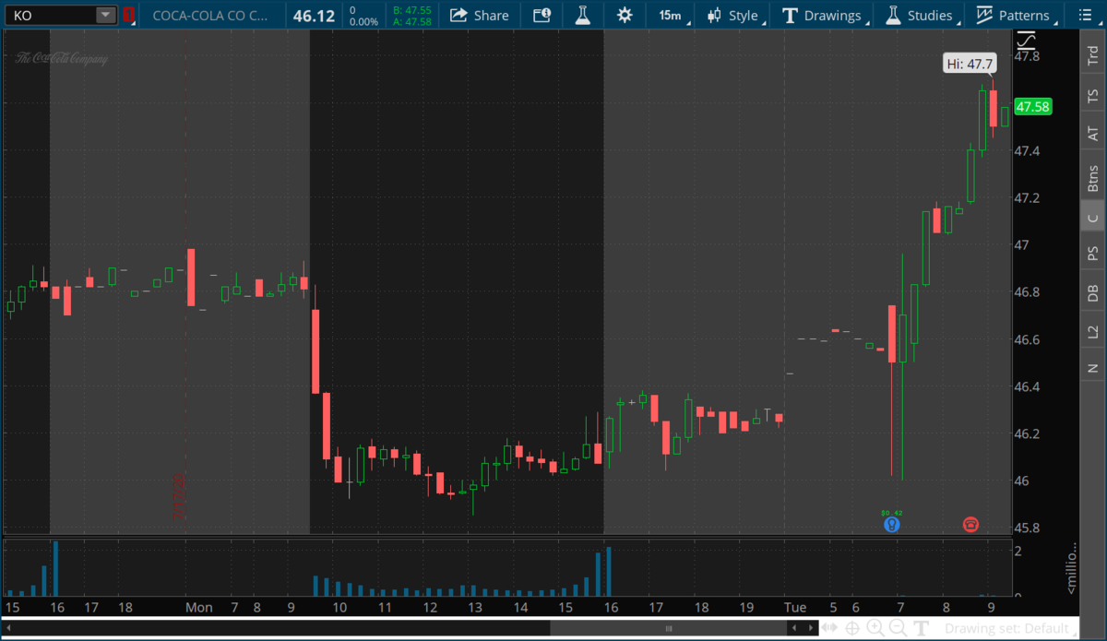Click the red phone earnings call marker
This screenshot has height=641, width=1107.
[970, 524]
